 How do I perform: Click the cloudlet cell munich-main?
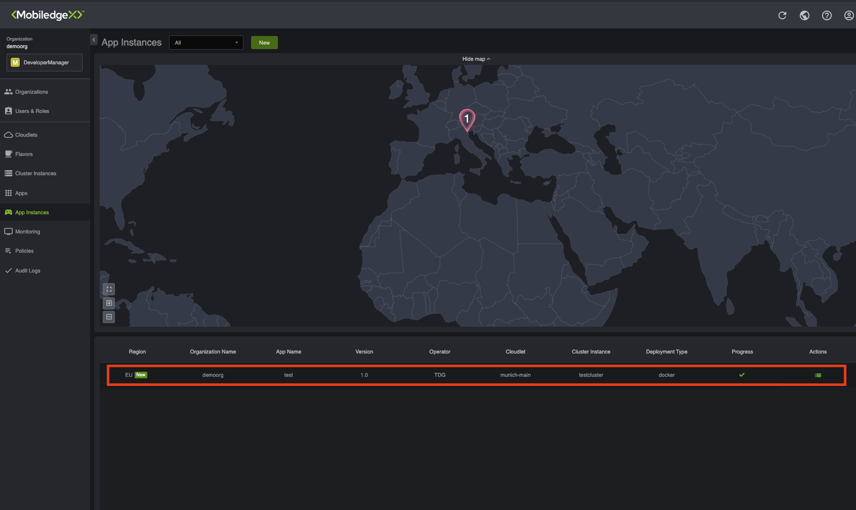515,375
